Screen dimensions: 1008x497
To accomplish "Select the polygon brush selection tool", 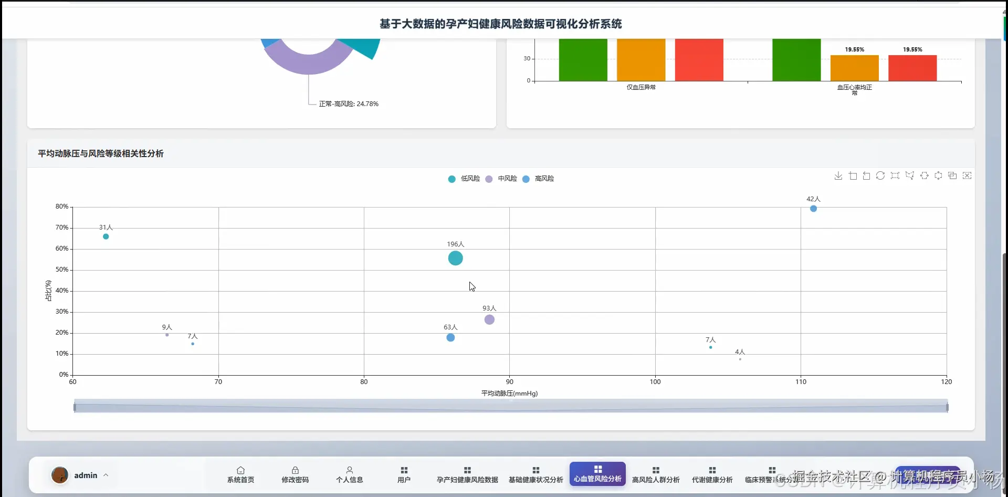I will 910,175.
